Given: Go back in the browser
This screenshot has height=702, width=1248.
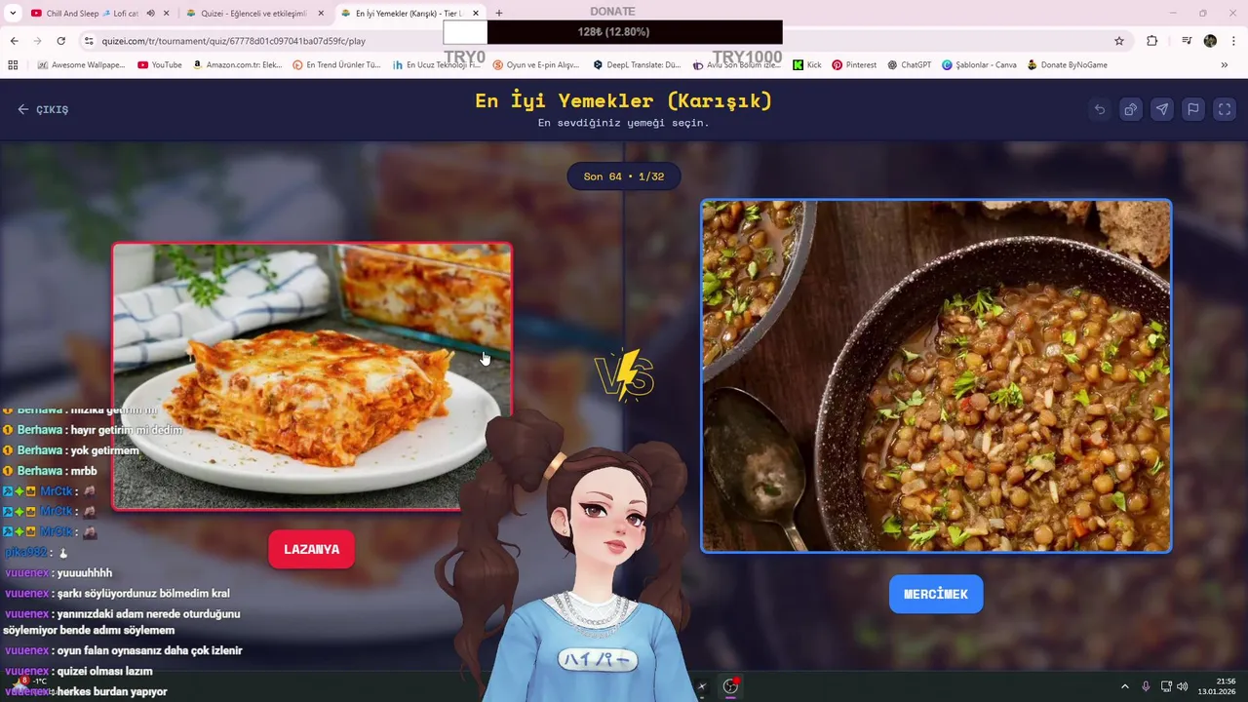Looking at the screenshot, I should 14,41.
